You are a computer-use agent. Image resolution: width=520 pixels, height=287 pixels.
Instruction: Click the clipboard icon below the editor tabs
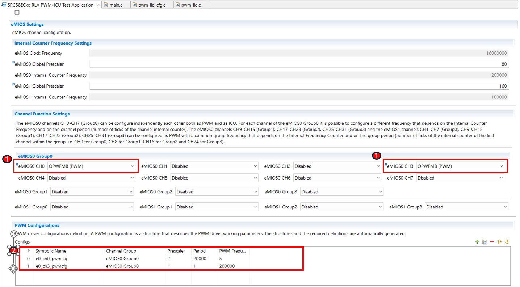pyautogui.click(x=17, y=12)
